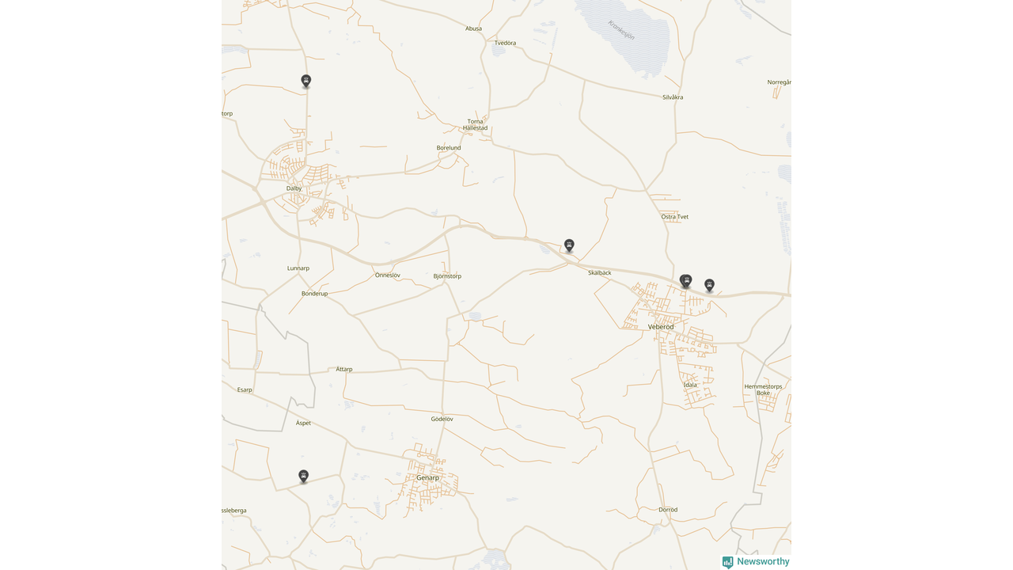Click the Önneslöv place label
Screen dimensions: 1013x570
click(x=388, y=275)
